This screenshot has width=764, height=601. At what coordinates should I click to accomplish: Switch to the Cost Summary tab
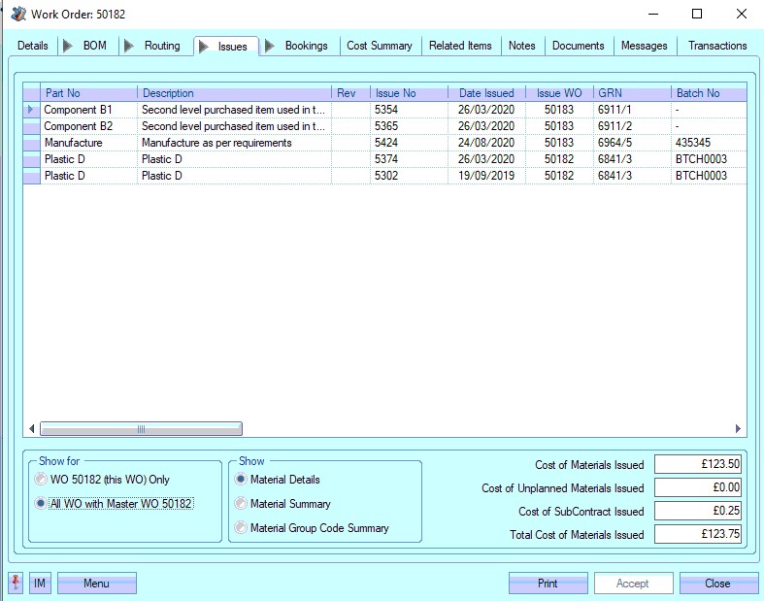[x=380, y=46]
